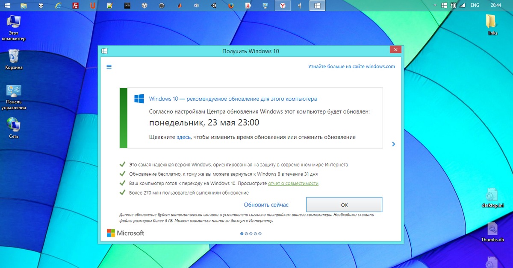Click the Get Windows 10 taskbar icon
The height and width of the screenshot is (268, 513).
(x=317, y=6)
